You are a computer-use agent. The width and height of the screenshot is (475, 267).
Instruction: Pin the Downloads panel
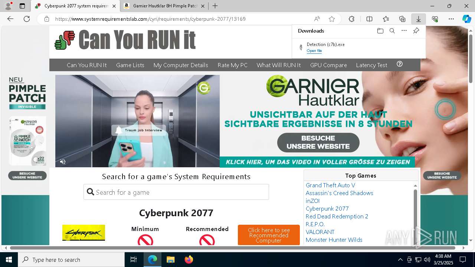click(416, 31)
